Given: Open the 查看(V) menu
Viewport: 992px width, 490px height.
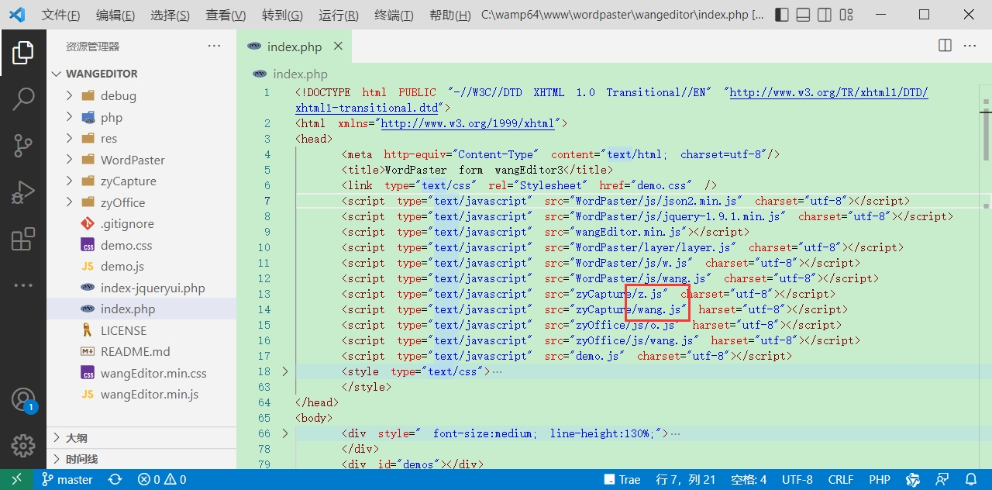Looking at the screenshot, I should tap(226, 16).
